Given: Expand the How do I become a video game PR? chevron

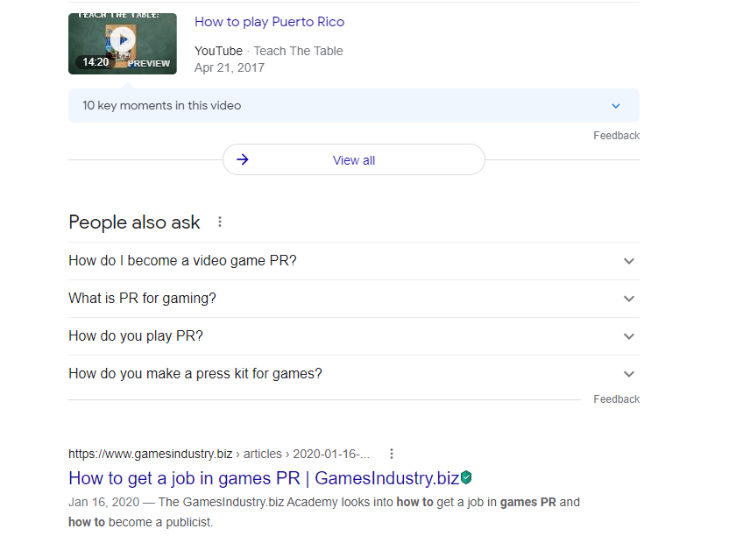Looking at the screenshot, I should tap(629, 261).
